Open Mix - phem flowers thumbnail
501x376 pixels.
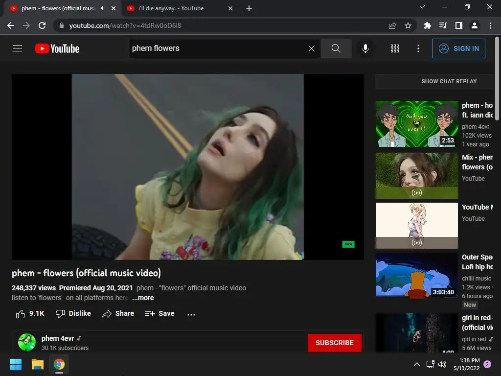417,176
